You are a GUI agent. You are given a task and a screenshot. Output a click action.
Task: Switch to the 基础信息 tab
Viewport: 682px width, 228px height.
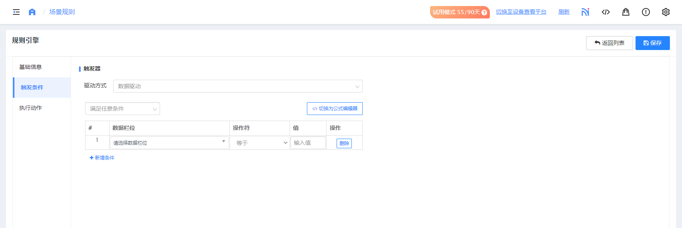coord(30,67)
